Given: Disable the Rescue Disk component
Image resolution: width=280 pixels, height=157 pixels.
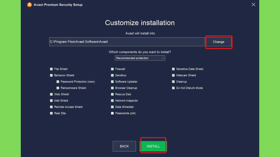Looking at the screenshot, I should pos(112,94).
